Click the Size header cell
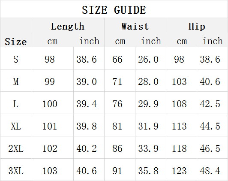Screen dimensions: 228x181 point(16,42)
